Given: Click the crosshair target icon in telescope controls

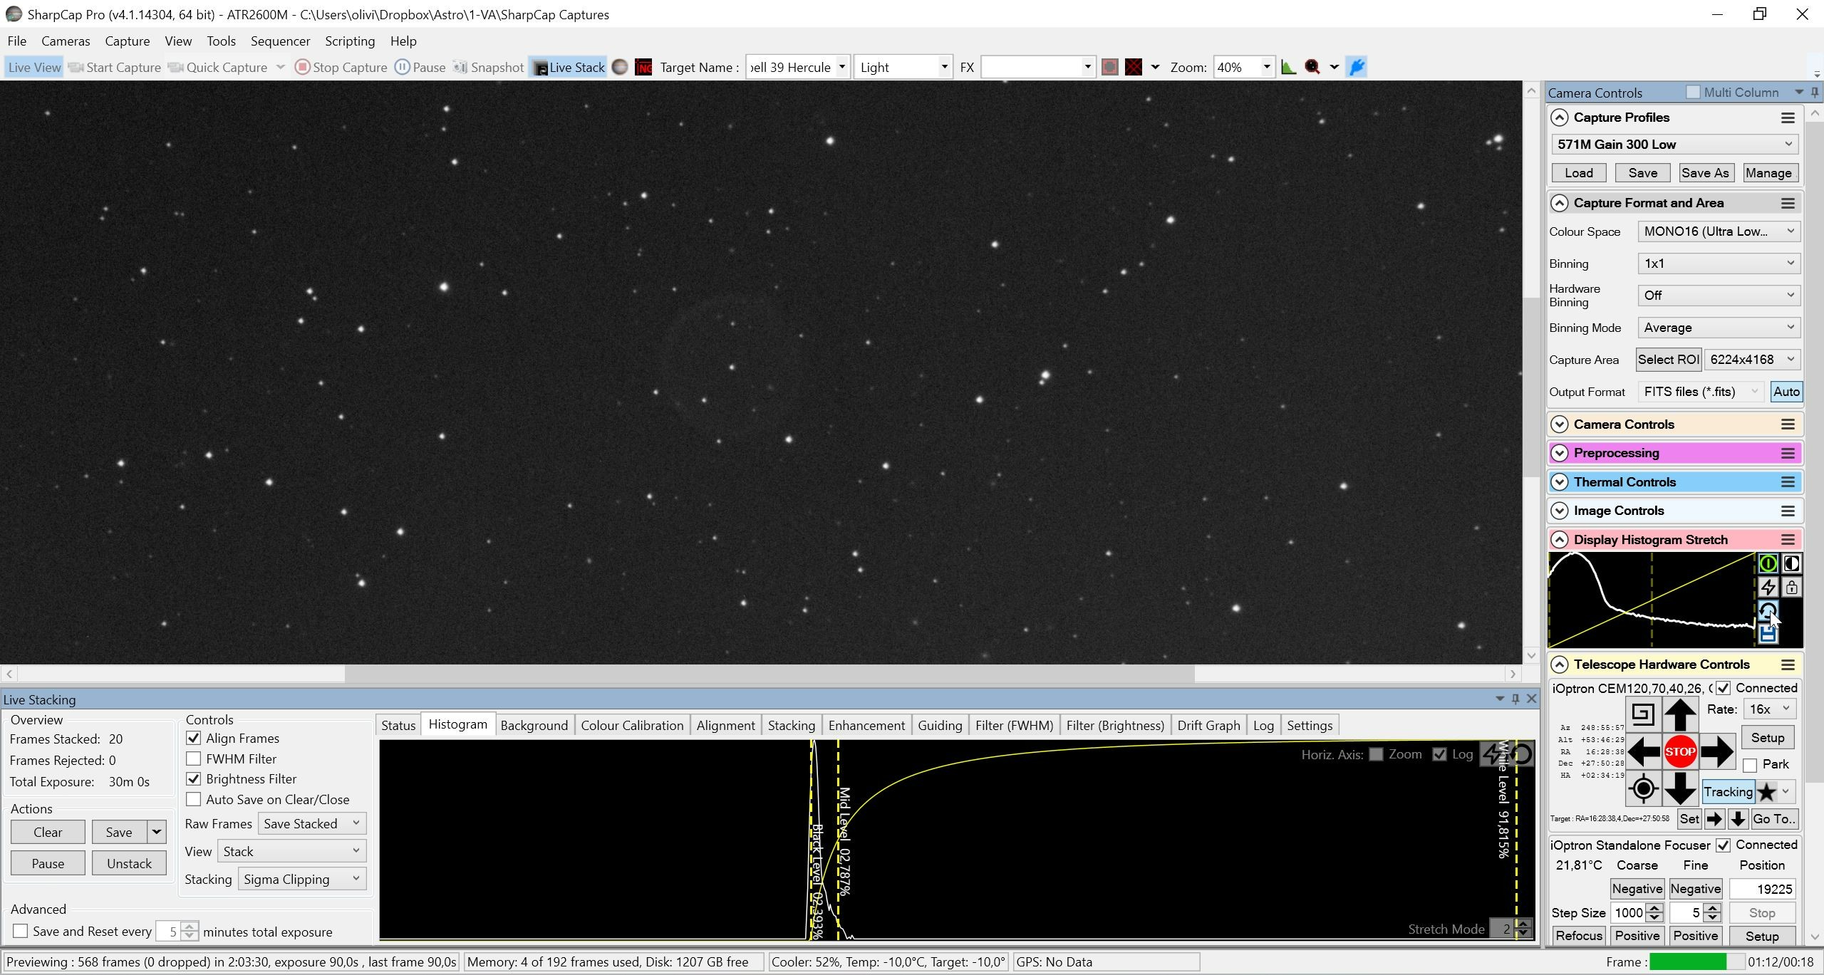Looking at the screenshot, I should (x=1643, y=788).
